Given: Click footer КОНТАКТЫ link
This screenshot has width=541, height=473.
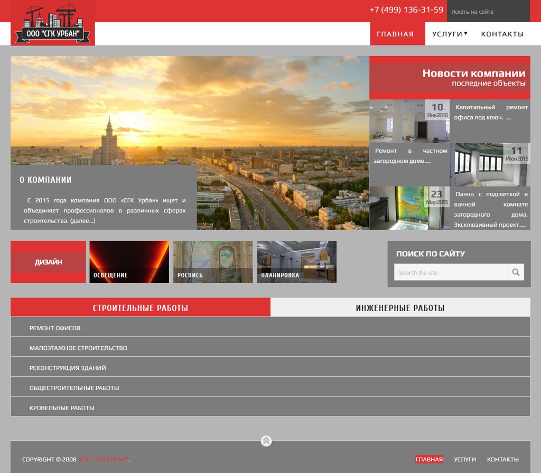Looking at the screenshot, I should [503, 459].
